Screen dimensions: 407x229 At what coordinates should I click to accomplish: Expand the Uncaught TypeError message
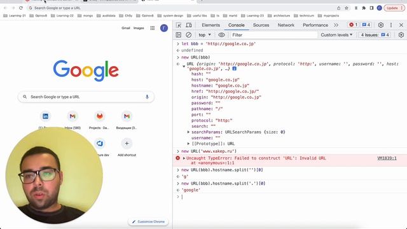[x=184, y=158]
